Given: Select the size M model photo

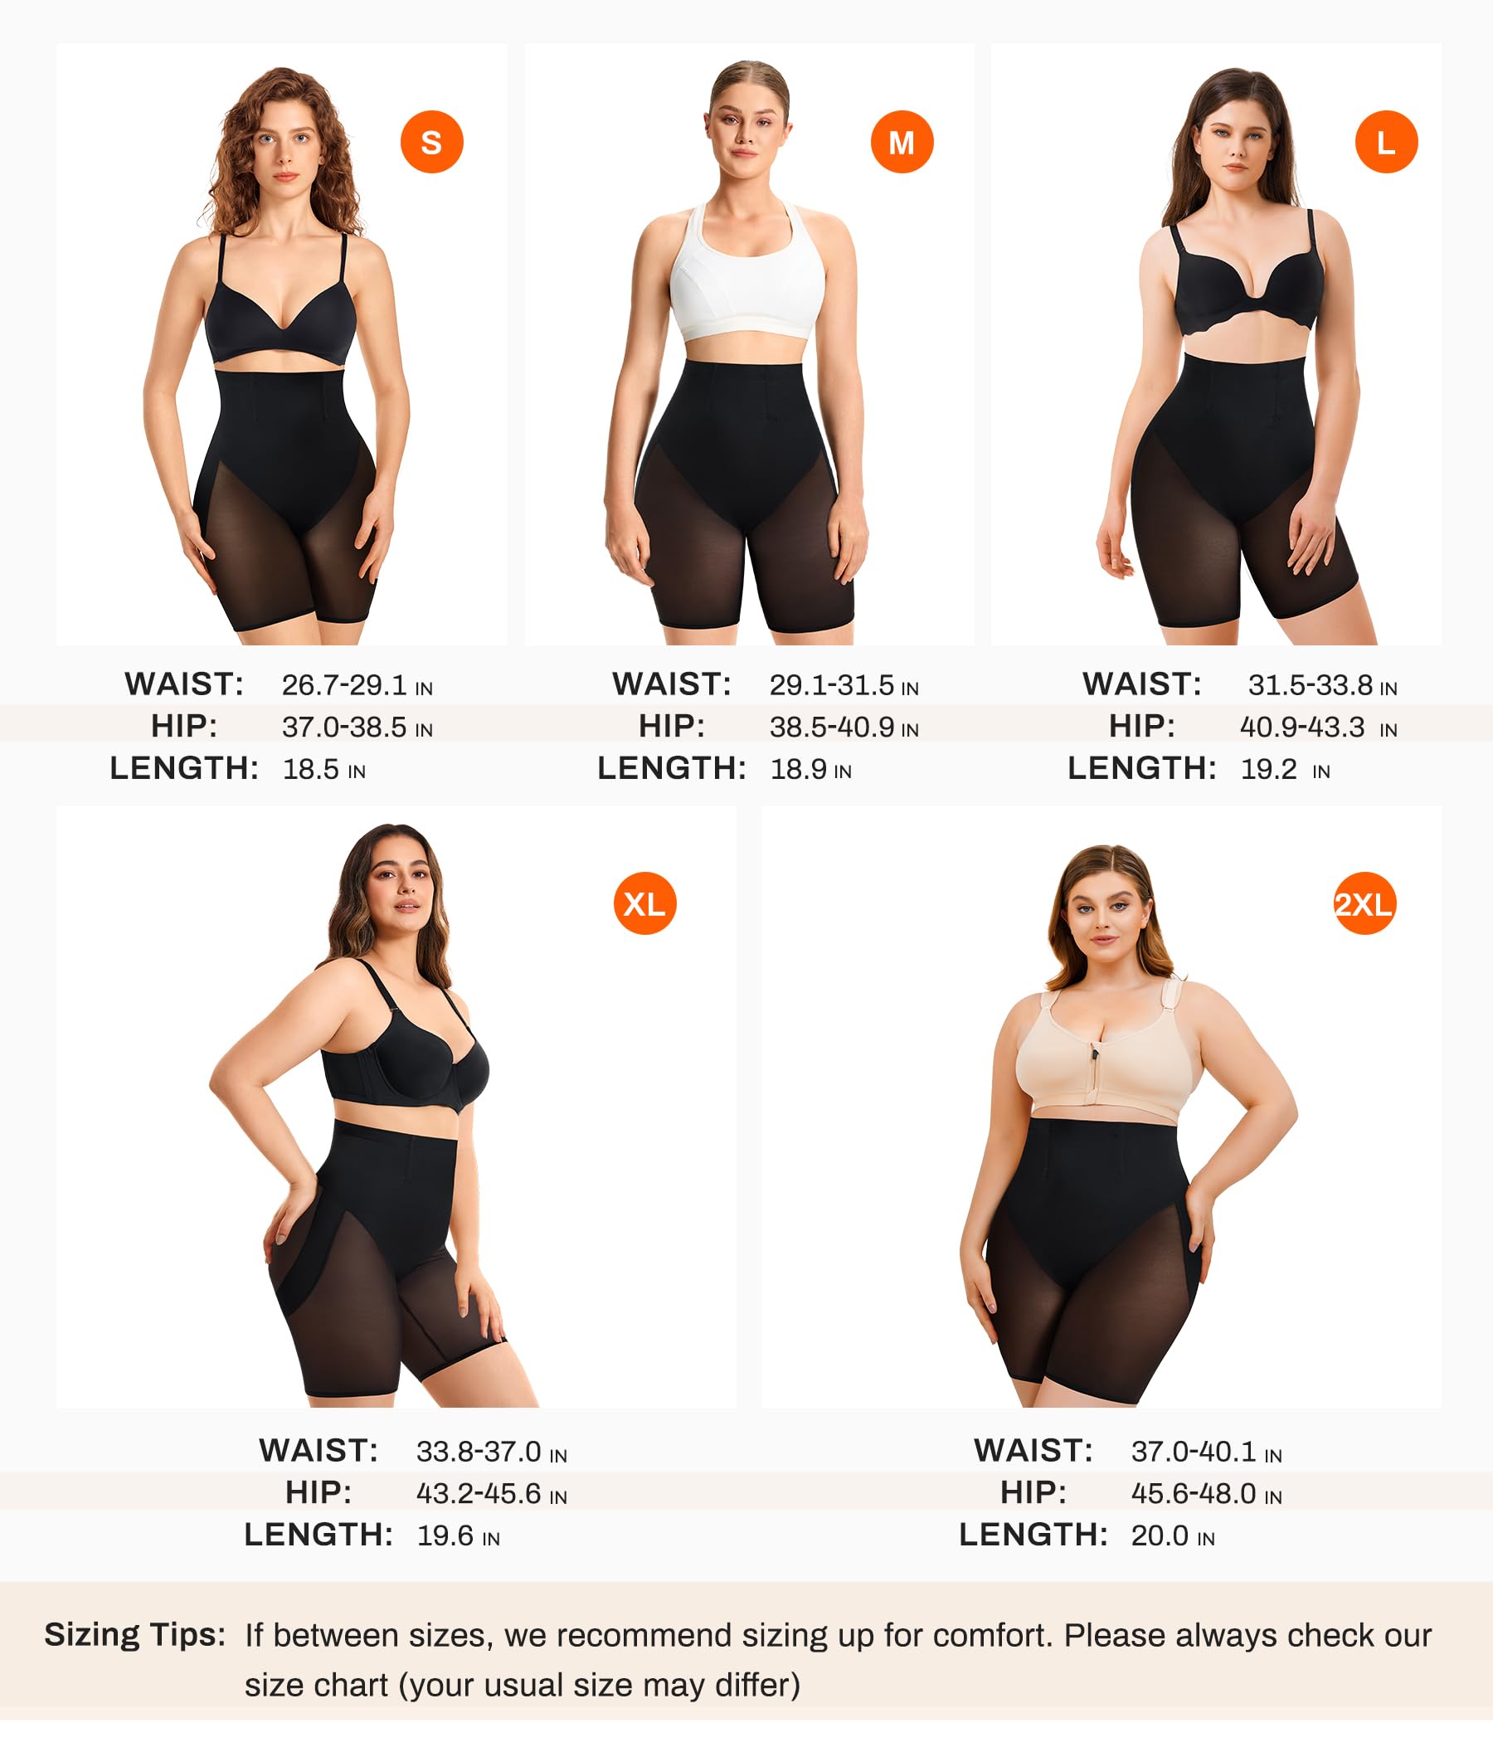Looking at the screenshot, I should pos(749,345).
